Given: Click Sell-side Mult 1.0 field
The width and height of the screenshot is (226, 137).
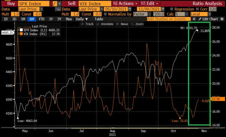Looking at the screenshot, I should coord(75,14).
